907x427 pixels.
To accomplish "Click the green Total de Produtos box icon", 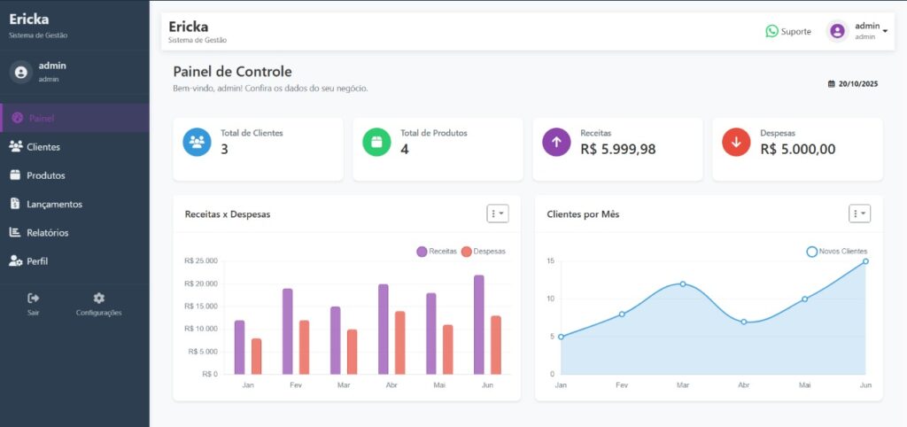I will tap(376, 142).
